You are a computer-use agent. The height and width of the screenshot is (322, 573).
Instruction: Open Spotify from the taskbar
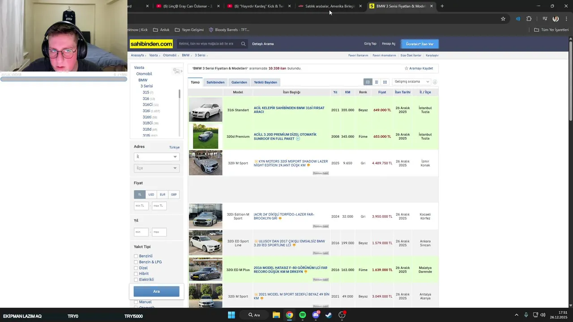303,315
